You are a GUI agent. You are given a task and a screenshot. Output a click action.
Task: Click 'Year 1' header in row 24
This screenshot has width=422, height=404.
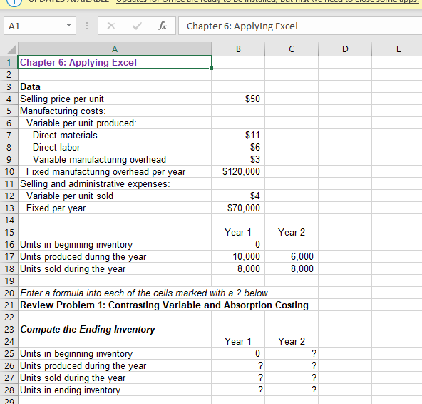click(x=238, y=341)
